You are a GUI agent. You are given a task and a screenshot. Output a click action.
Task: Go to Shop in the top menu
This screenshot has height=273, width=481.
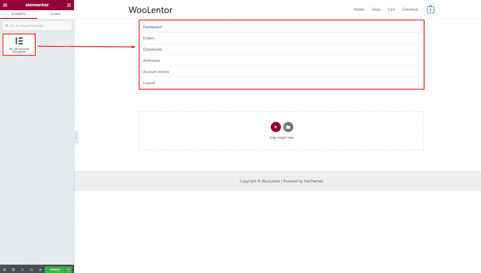pos(376,9)
